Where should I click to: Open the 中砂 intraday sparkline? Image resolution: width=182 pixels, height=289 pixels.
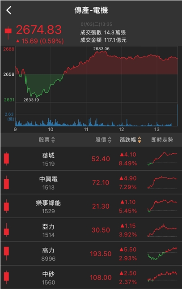tap(162, 277)
